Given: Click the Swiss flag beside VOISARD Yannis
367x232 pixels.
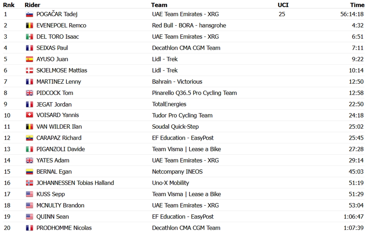Looking at the screenshot, I should tap(29, 115).
